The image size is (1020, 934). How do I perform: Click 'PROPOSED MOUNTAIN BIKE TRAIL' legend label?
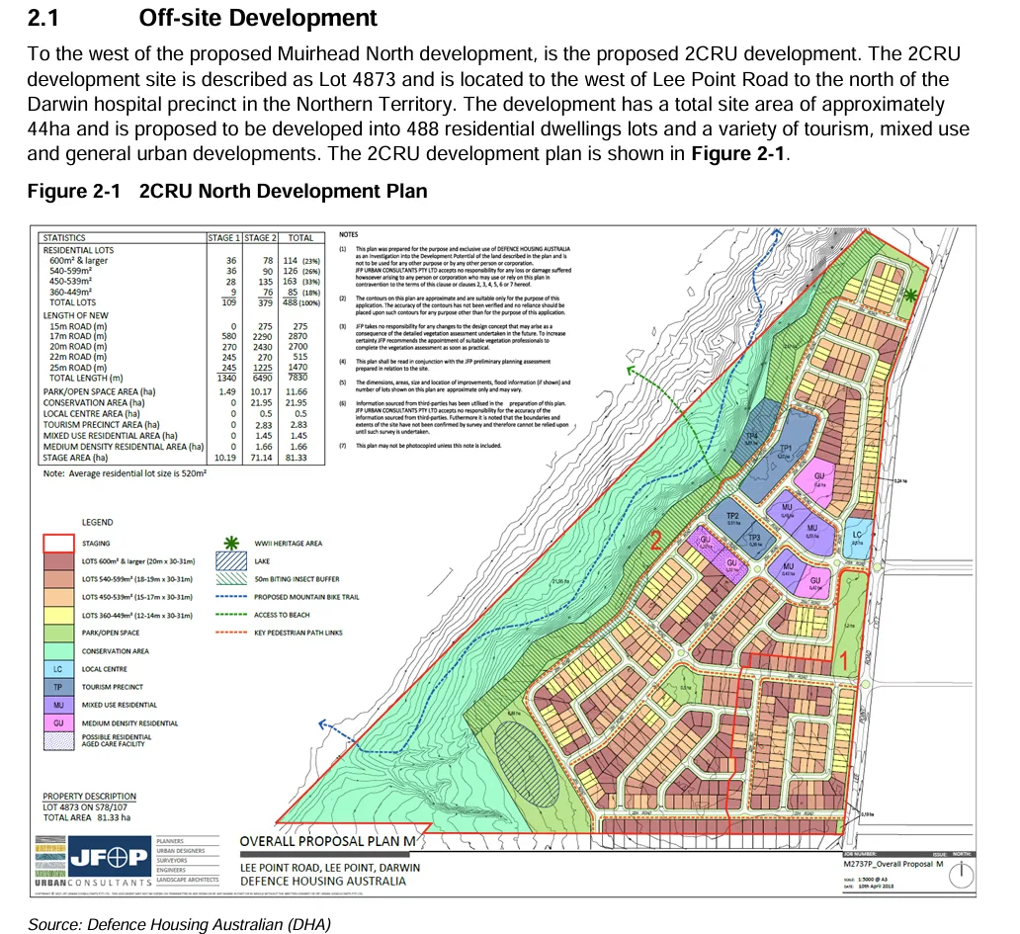point(306,597)
